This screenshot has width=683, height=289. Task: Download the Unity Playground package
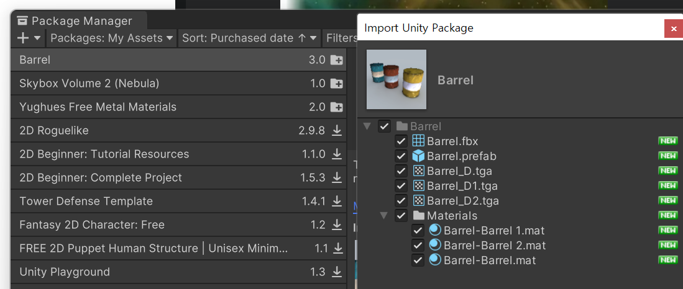(x=337, y=272)
